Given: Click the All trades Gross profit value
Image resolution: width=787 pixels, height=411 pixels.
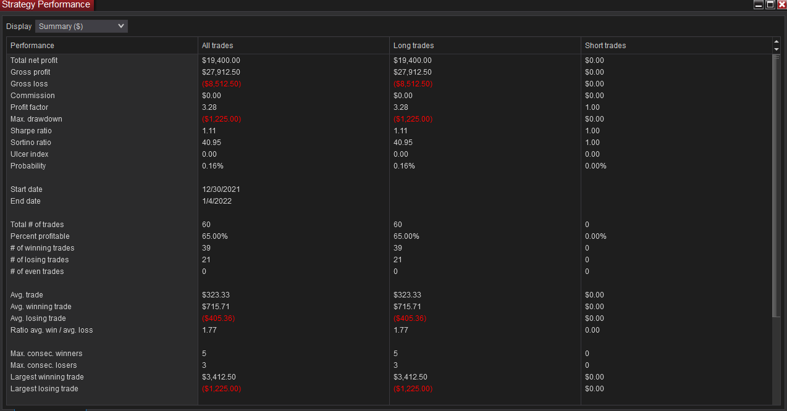Looking at the screenshot, I should [x=221, y=72].
